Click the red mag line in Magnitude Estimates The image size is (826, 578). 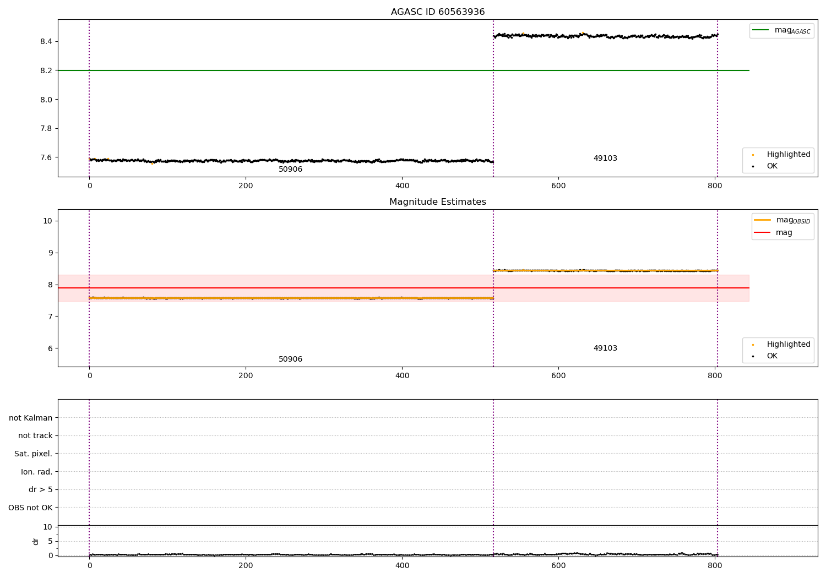403,288
